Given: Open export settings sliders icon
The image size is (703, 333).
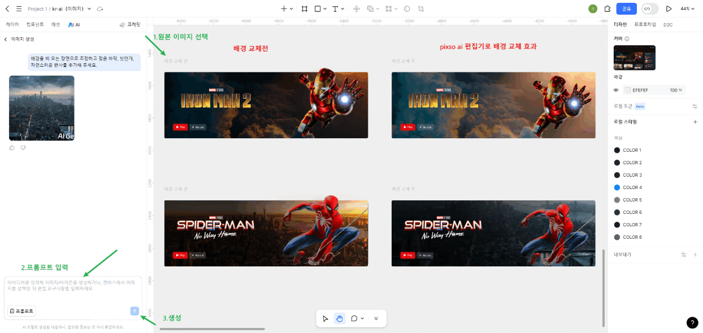Looking at the screenshot, I should [684, 255].
